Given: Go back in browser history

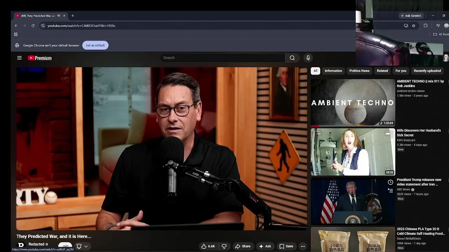Looking at the screenshot, I should pos(16,26).
